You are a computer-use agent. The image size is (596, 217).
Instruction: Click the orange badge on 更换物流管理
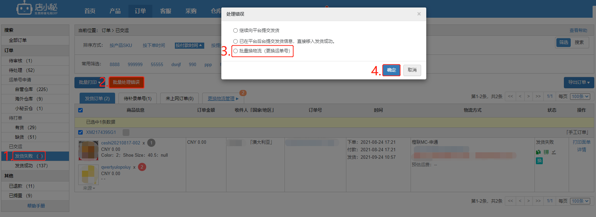click(x=243, y=93)
